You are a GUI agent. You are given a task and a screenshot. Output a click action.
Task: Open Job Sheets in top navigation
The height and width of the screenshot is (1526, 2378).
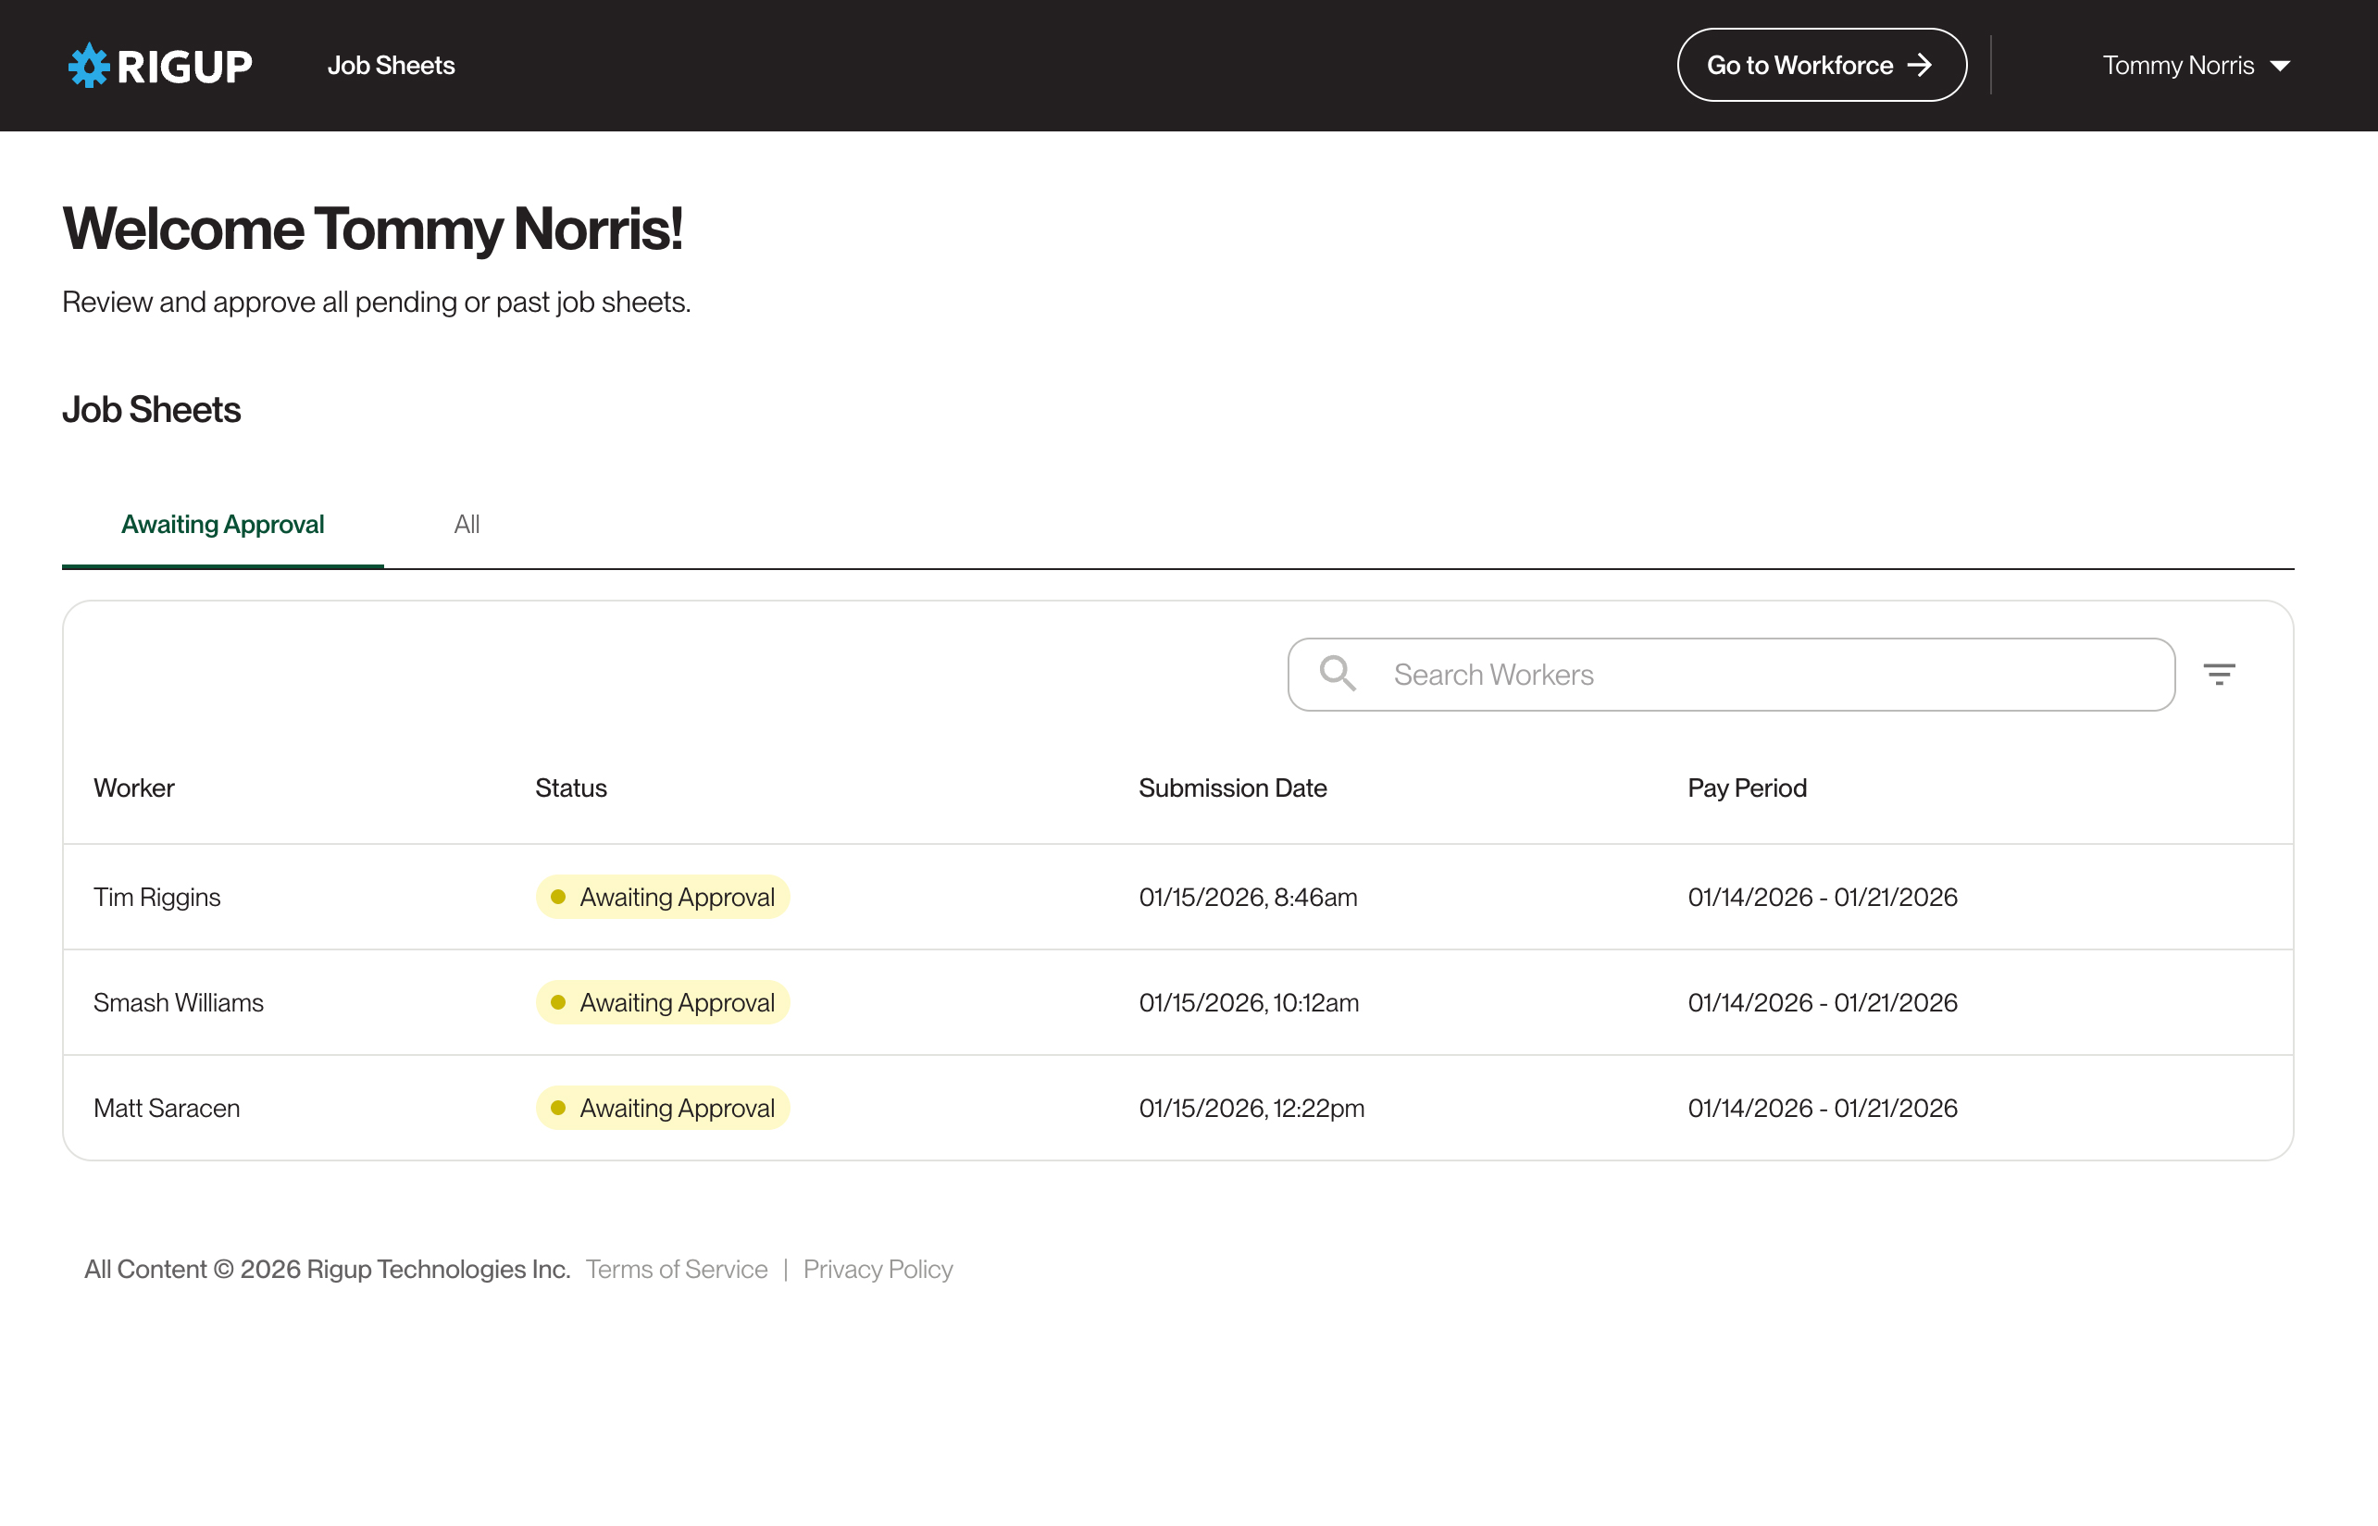pyautogui.click(x=391, y=66)
